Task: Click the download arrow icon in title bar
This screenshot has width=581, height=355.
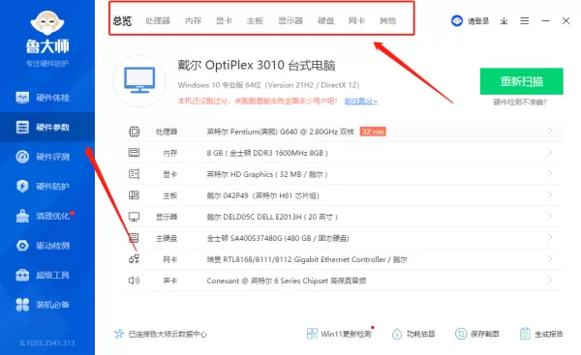Action: (504, 21)
